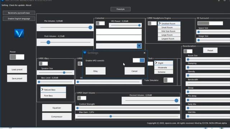Image resolution: width=230 pixels, height=129 pixels.
Task: Toggle the Reverberation switch
Action: 188,51
